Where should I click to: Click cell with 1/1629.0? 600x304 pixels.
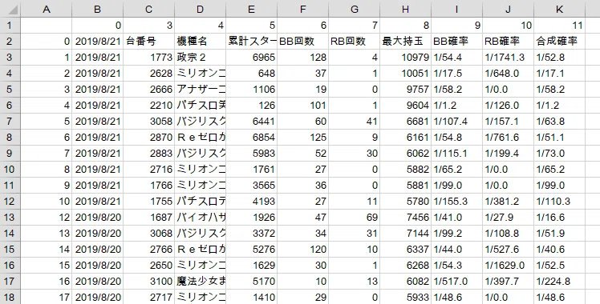(508, 266)
